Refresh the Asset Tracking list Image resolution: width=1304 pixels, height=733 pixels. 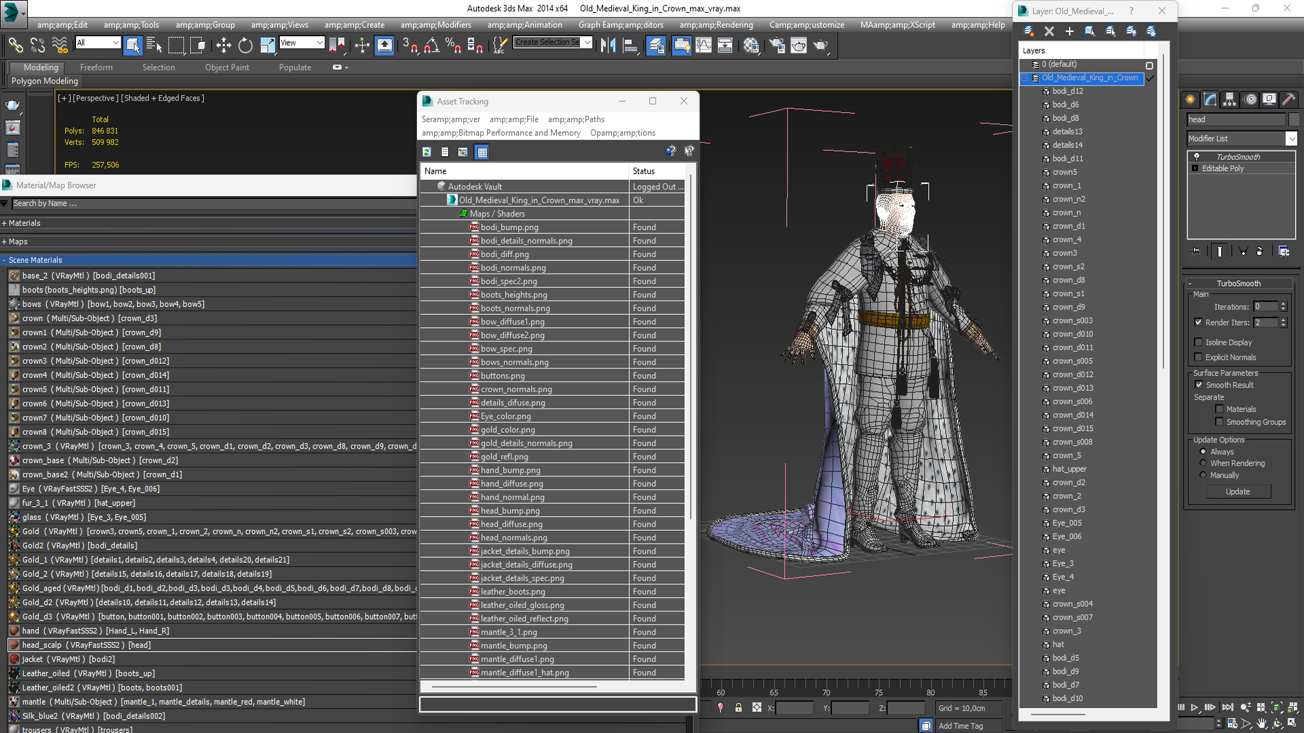427,152
